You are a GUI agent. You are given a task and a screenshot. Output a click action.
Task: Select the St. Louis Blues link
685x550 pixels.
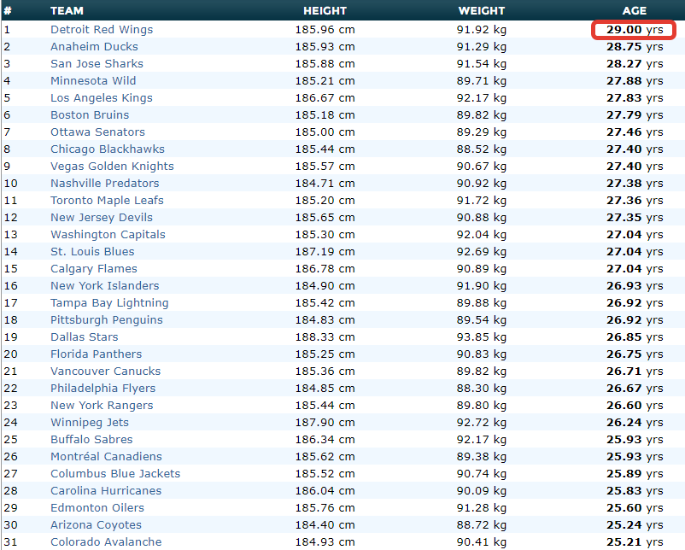tap(91, 252)
